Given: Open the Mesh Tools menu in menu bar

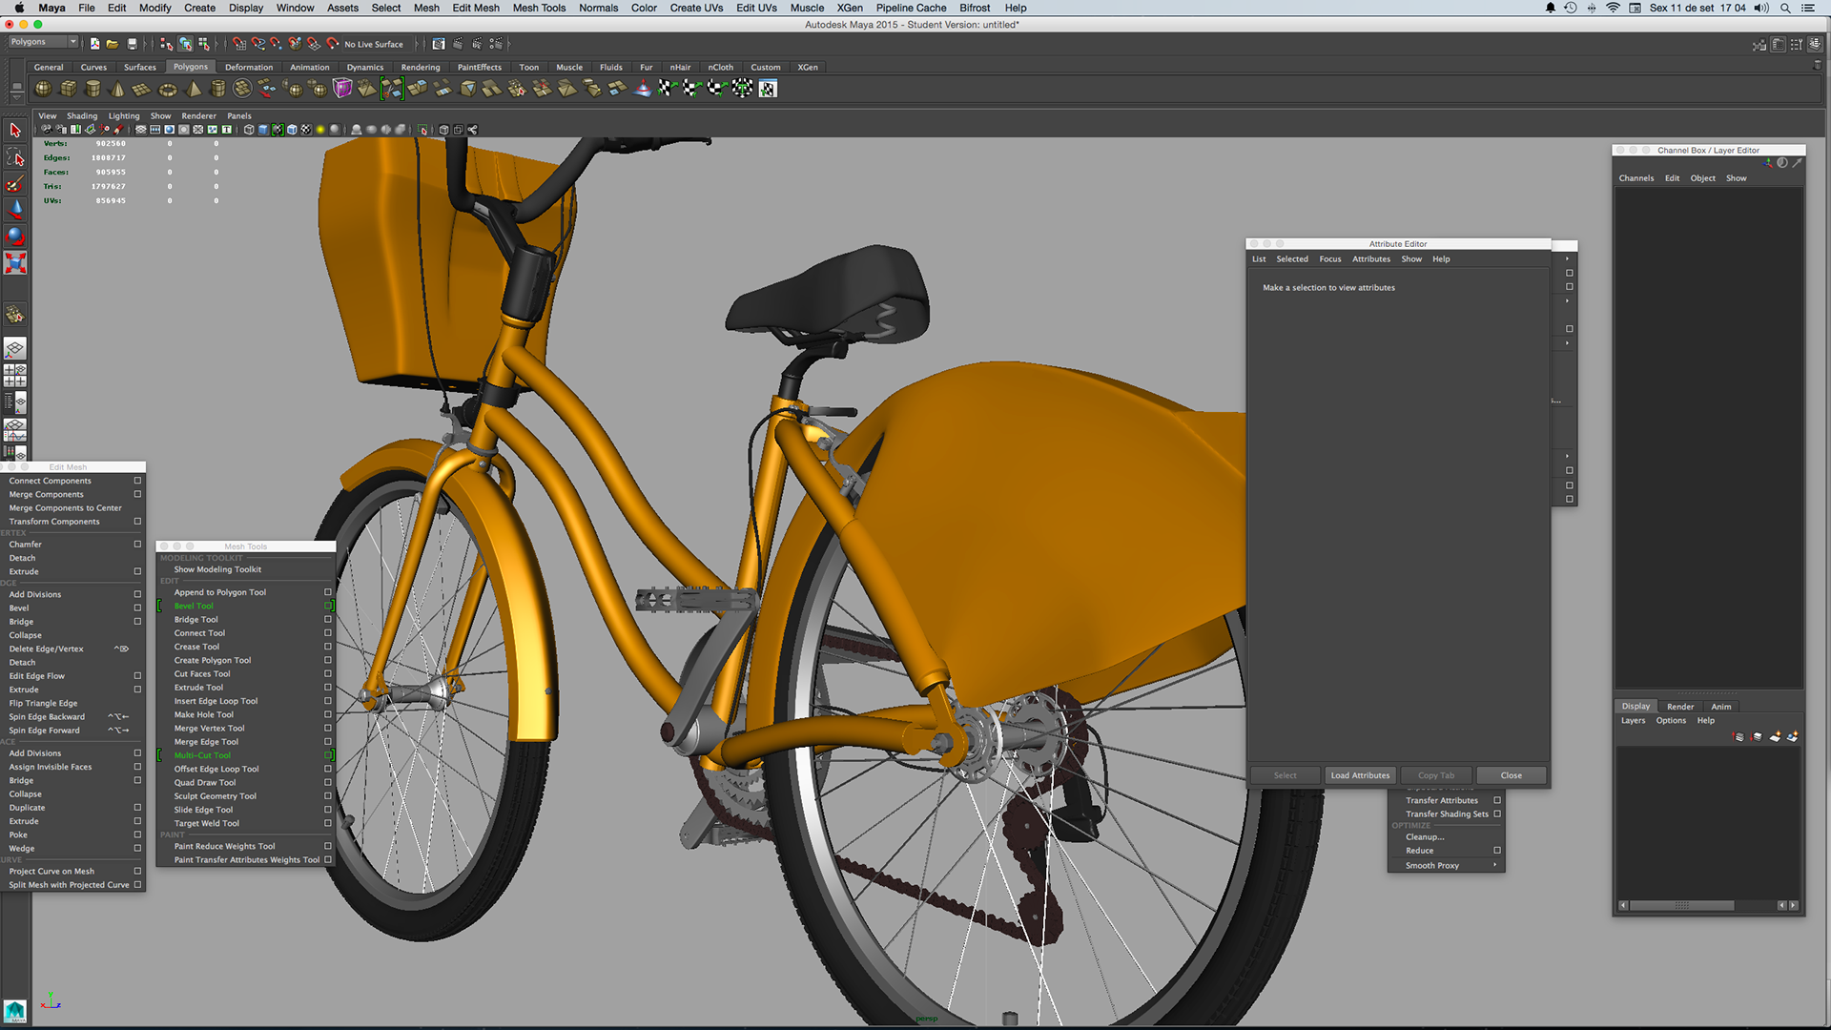Looking at the screenshot, I should (x=539, y=8).
